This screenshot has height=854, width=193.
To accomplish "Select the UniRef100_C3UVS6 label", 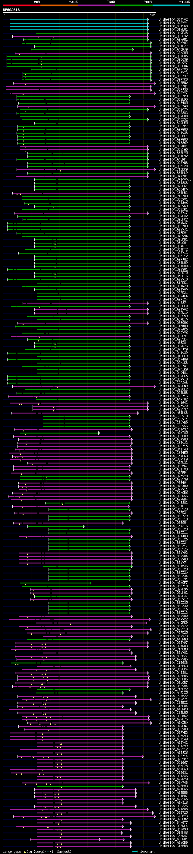I will pyautogui.click(x=173, y=426).
